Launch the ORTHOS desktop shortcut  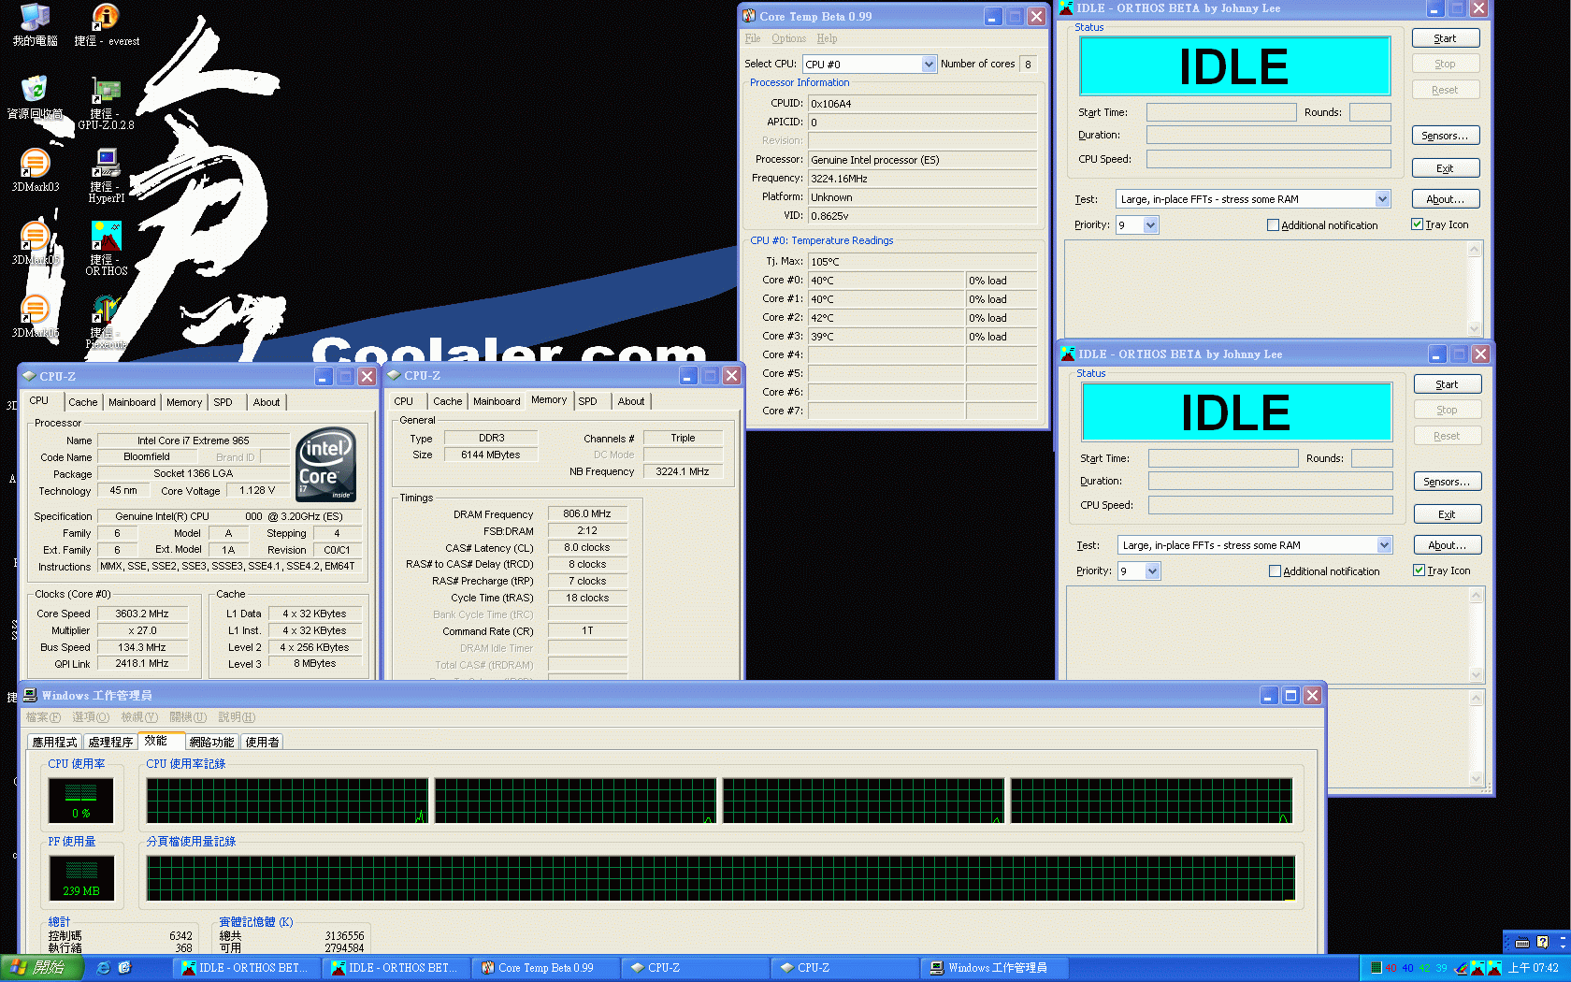106,236
